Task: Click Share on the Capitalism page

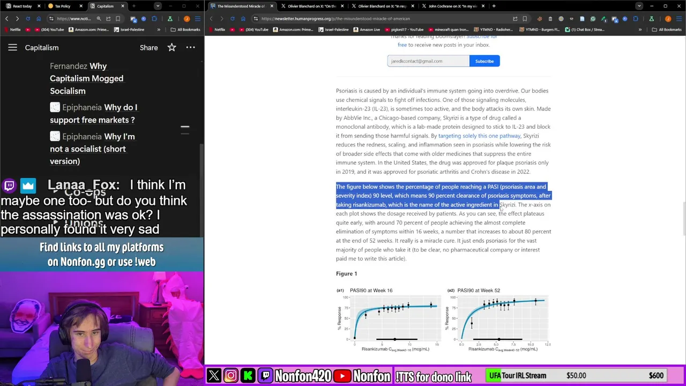Action: (148, 48)
